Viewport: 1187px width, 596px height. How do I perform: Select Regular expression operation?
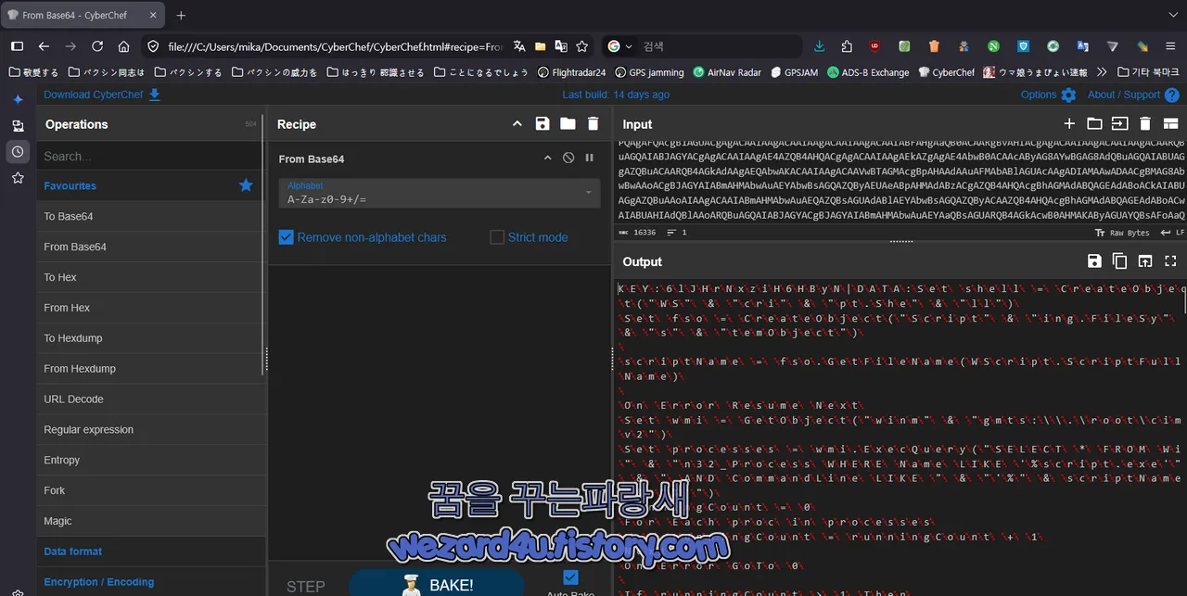(149, 429)
